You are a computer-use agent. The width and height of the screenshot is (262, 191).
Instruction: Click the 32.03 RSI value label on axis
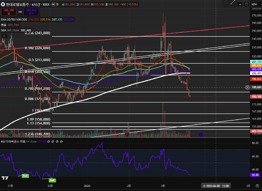point(255,175)
